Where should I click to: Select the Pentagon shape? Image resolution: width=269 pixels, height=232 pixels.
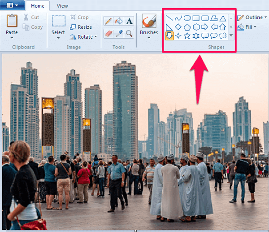[x=187, y=27]
